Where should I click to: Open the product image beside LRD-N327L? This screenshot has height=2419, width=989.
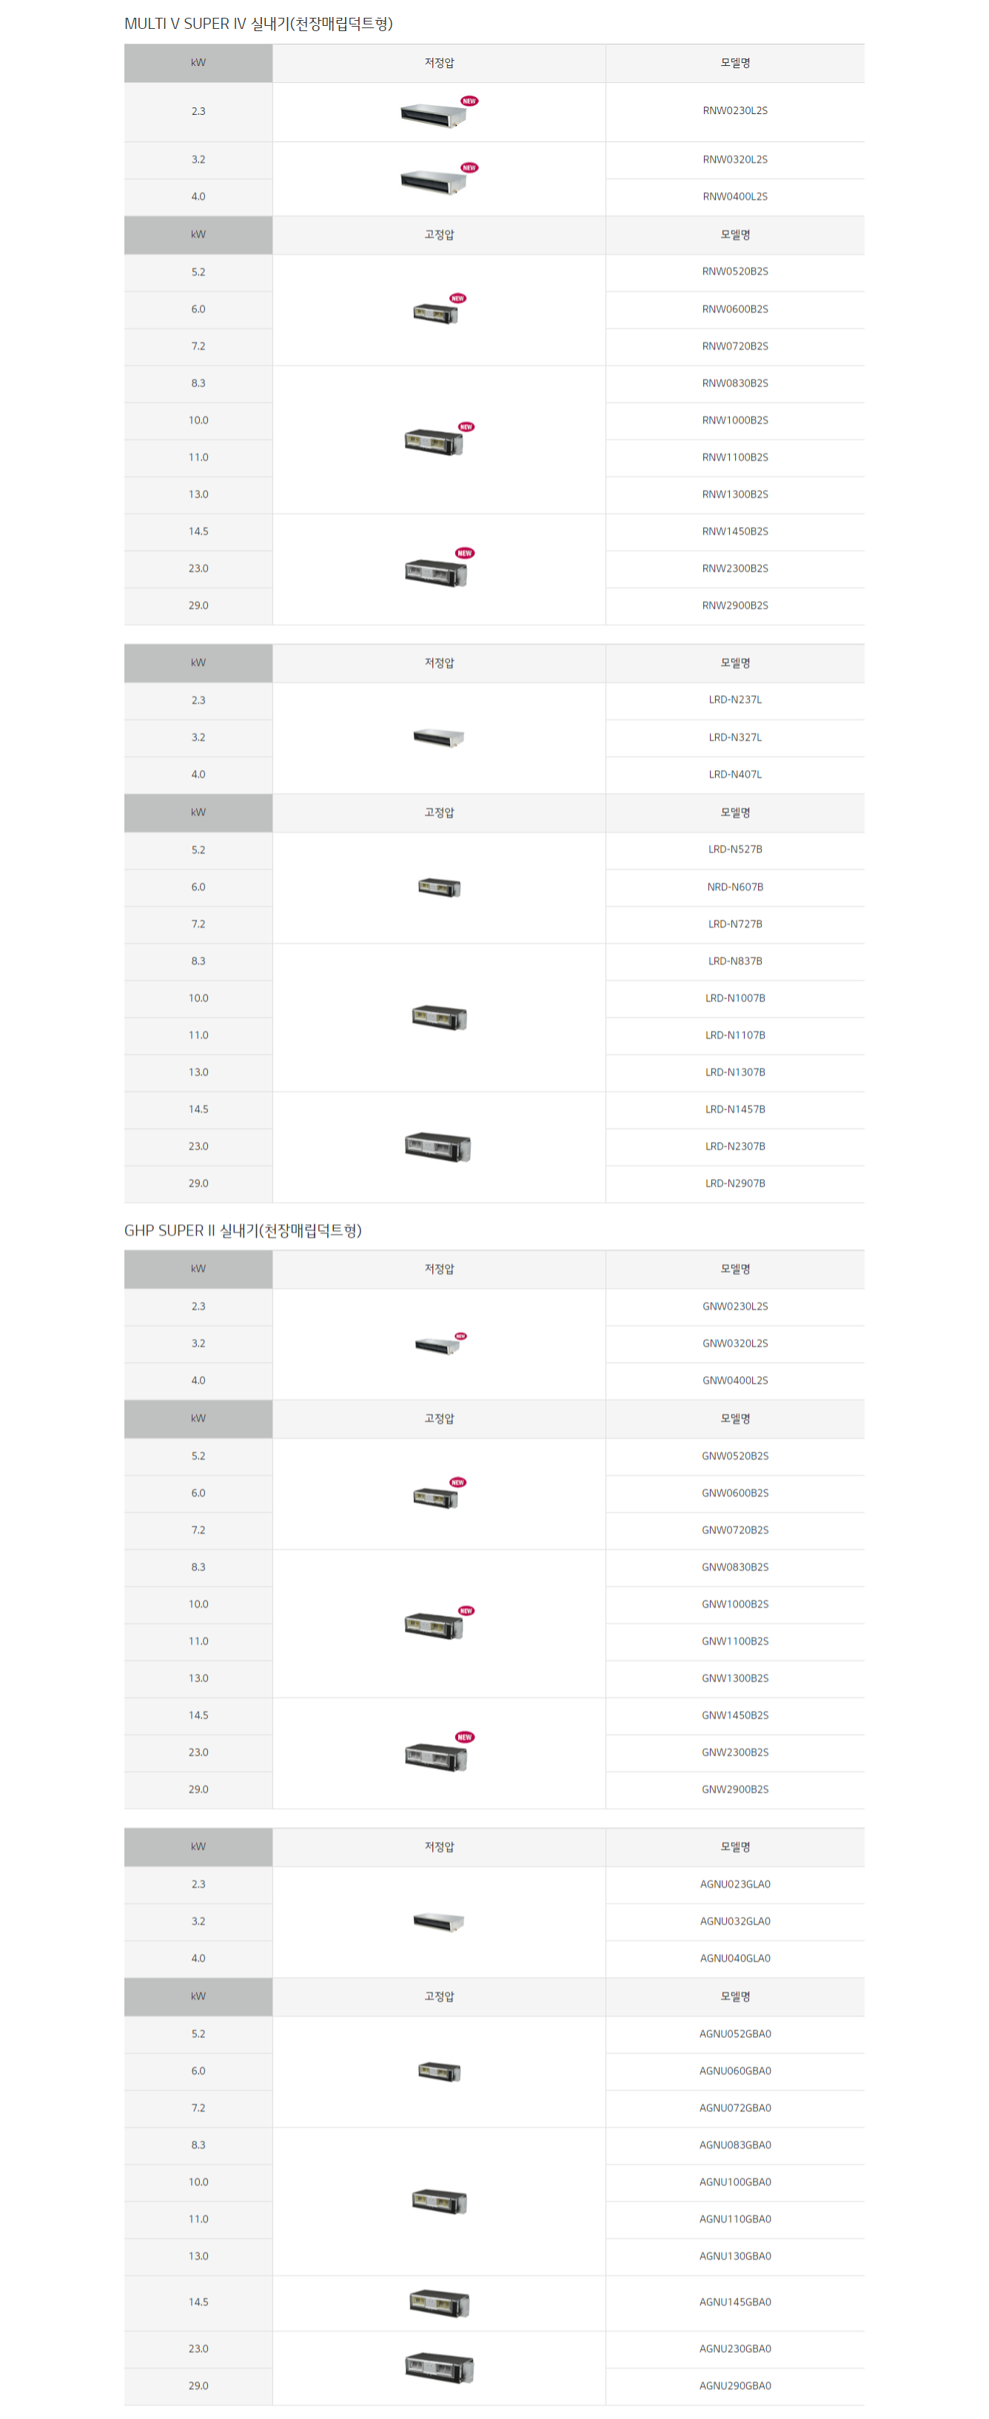(438, 738)
